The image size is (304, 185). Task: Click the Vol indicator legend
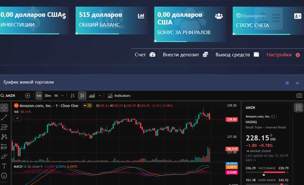click(x=22, y=112)
